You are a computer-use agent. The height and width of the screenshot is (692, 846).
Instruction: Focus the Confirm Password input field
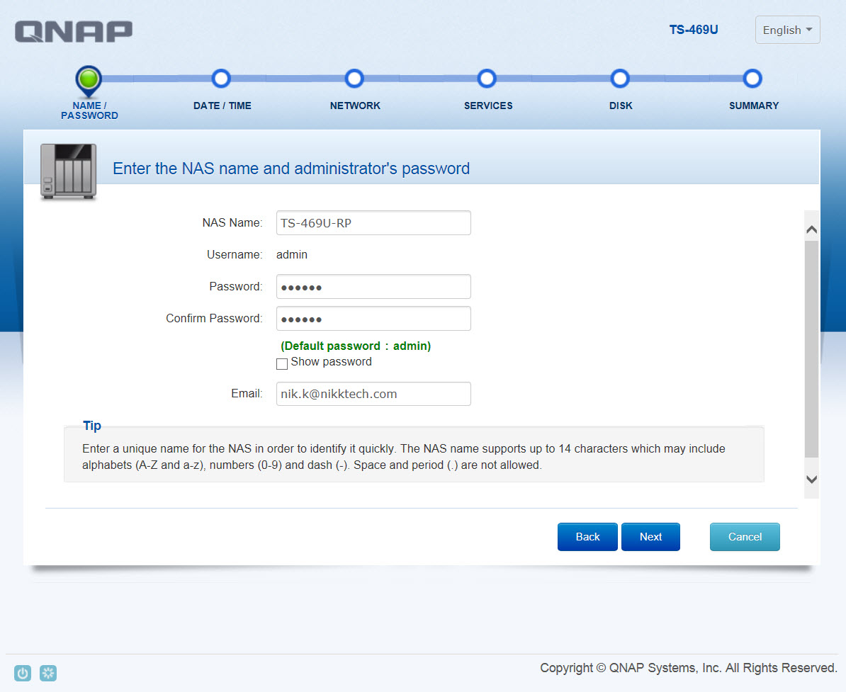(373, 318)
